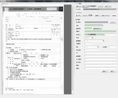
Task: Enlarge the image with the F6 button
Action: (85, 15)
